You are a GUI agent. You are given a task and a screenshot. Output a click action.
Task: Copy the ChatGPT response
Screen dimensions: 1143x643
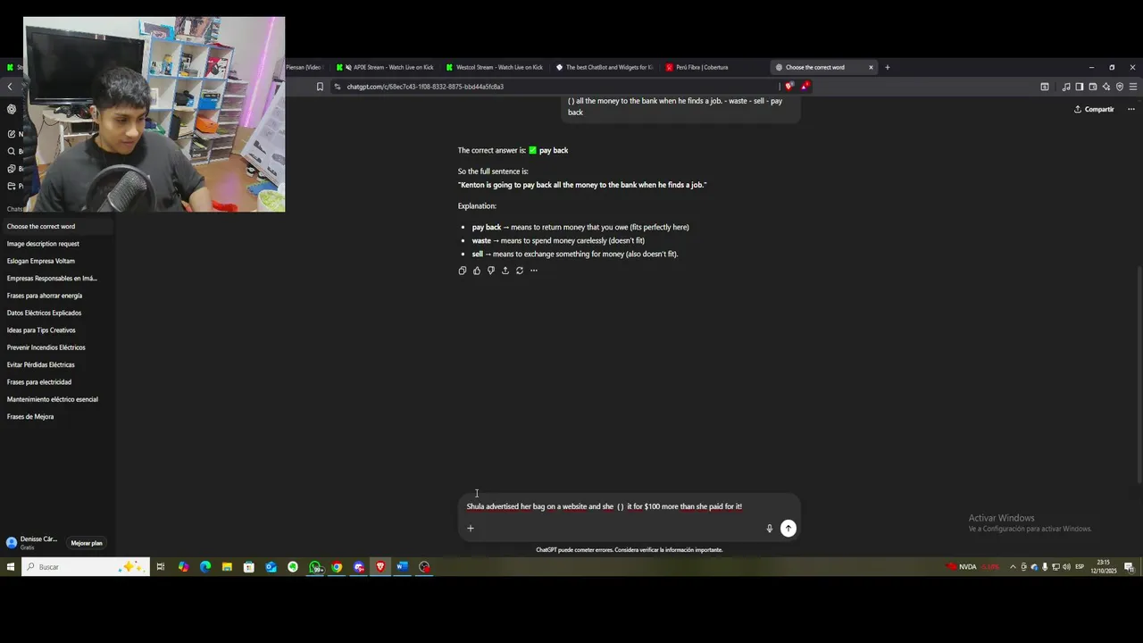[462, 271]
